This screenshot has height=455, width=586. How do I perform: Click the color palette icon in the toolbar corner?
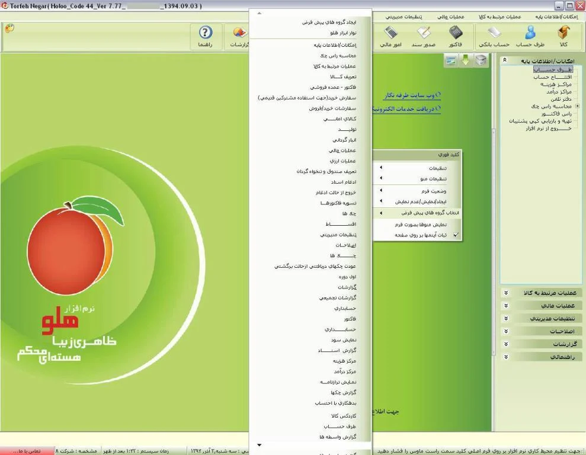tap(9, 28)
